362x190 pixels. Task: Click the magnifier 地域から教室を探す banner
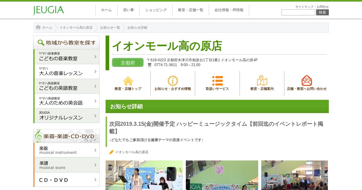[x=66, y=43]
